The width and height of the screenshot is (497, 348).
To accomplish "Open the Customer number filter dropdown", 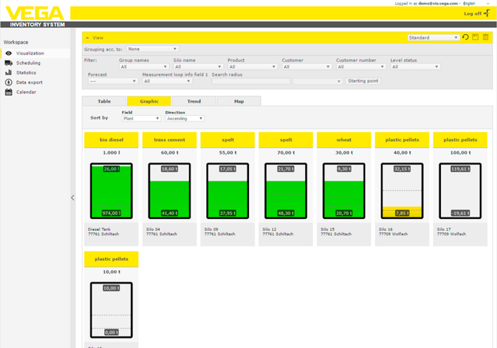I will point(361,67).
